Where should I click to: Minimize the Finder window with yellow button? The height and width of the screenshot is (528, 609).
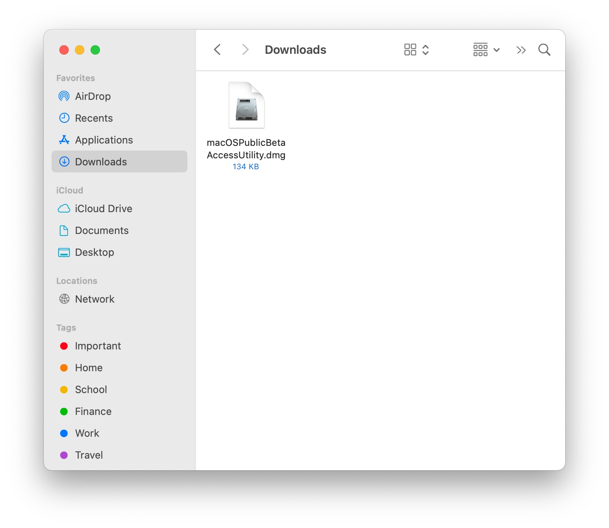coord(80,50)
